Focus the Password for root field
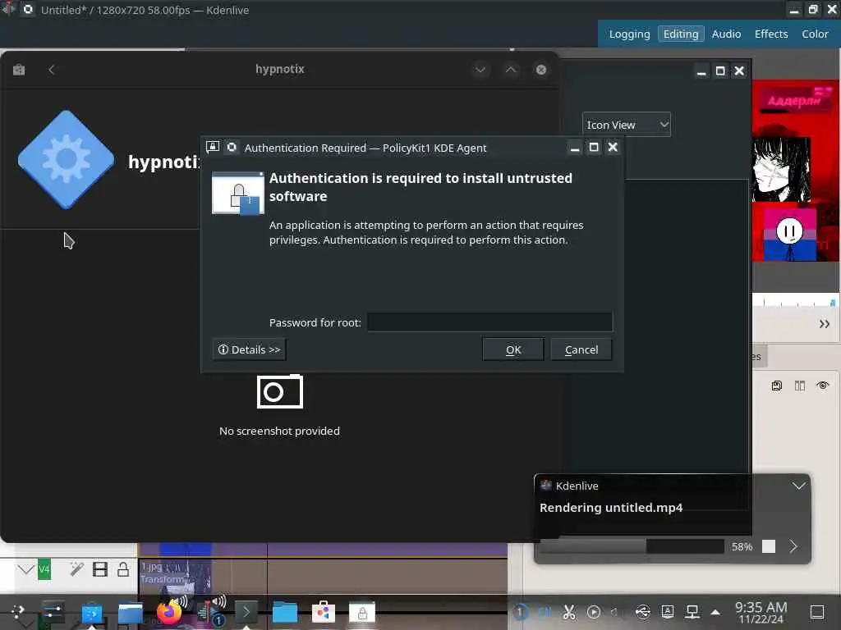This screenshot has width=841, height=630. pos(489,322)
